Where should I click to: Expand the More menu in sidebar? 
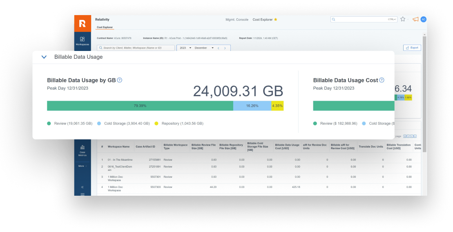[82, 166]
